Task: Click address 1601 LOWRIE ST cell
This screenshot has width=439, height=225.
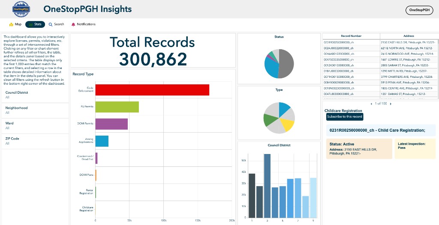Action: [x=409, y=59]
